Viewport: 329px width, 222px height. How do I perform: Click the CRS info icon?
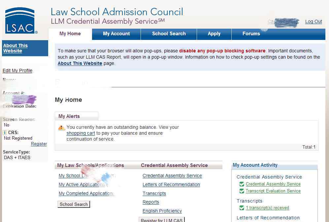(x=5, y=132)
